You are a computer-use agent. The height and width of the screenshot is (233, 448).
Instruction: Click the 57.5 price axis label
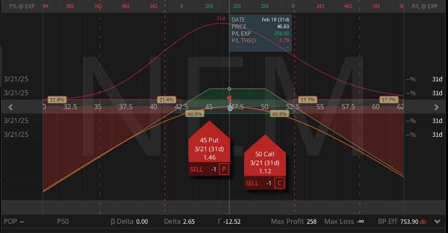(348, 107)
